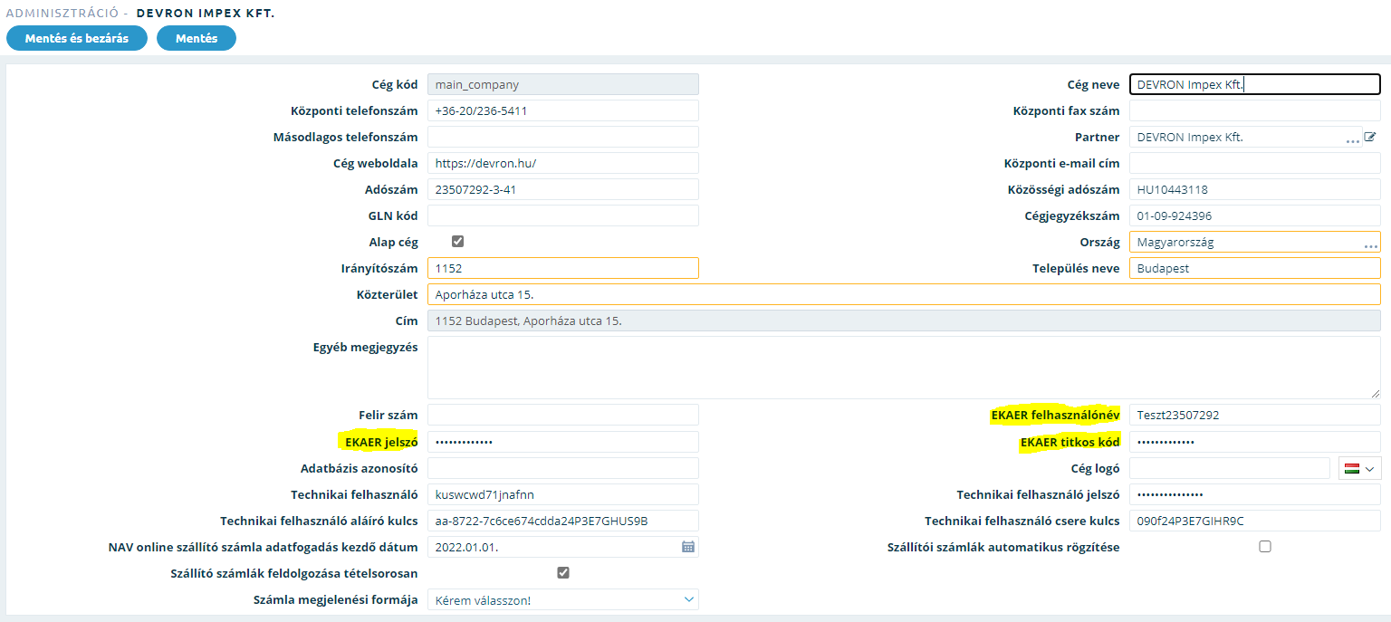Click the read-only Cég kód field
Screen dimensions: 1391x622
[x=563, y=84]
